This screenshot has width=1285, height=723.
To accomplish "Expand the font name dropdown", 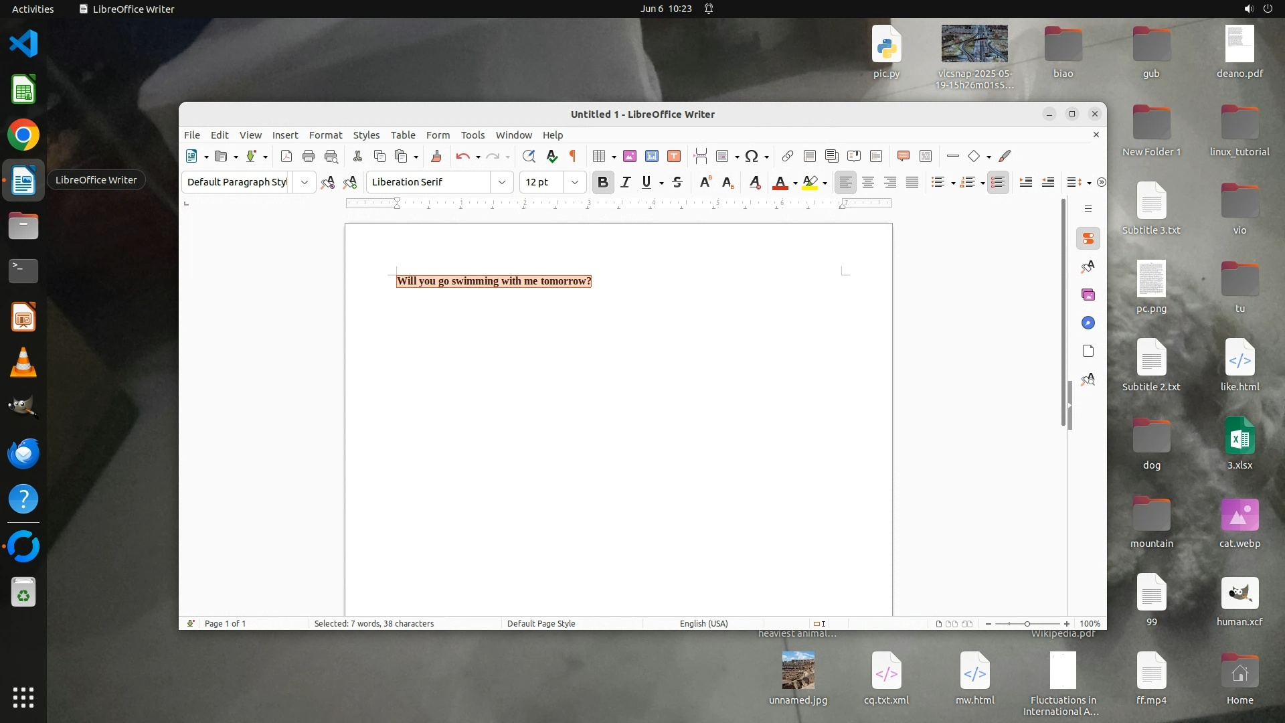I will tap(502, 182).
